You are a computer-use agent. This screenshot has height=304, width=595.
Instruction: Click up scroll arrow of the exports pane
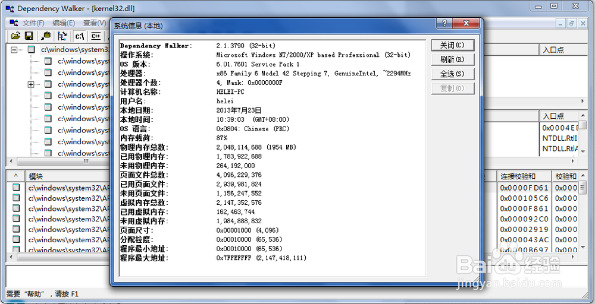[583, 115]
